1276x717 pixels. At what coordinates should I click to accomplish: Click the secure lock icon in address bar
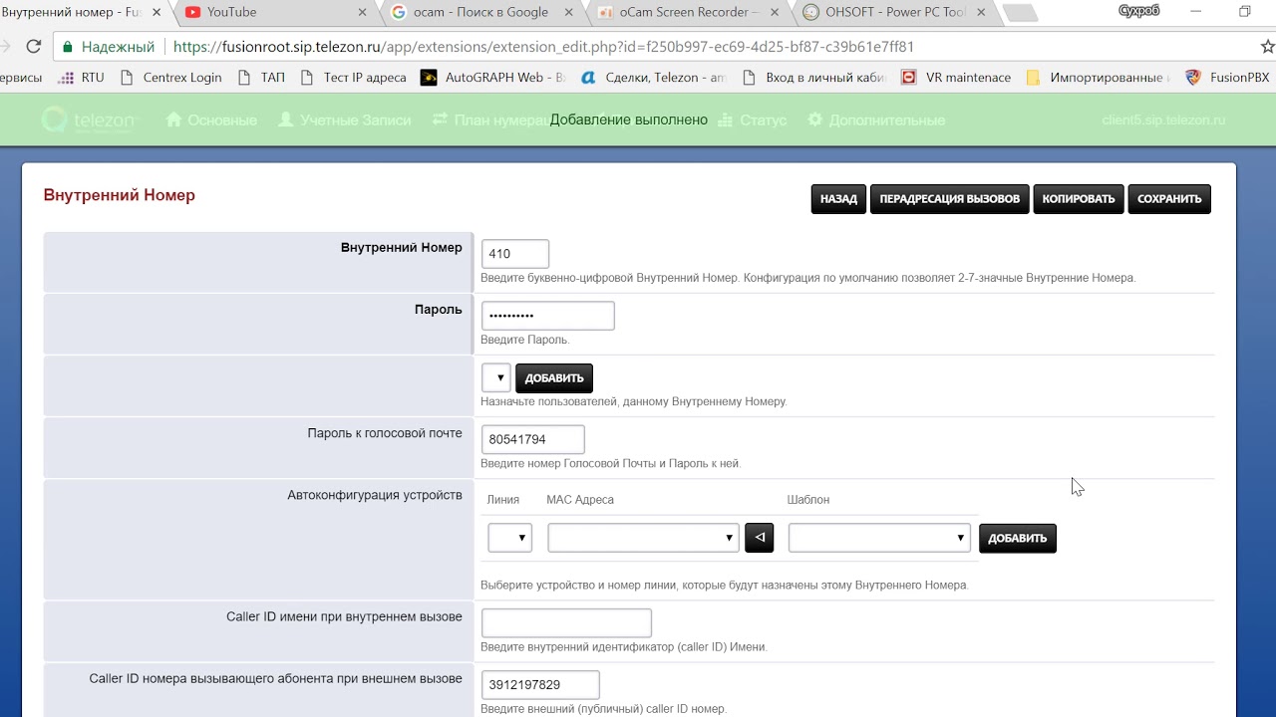tap(67, 47)
